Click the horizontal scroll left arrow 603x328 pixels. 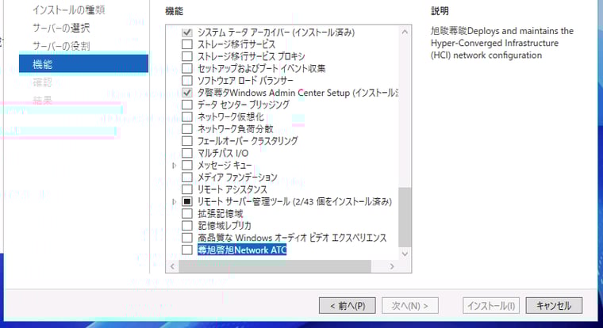(172, 266)
